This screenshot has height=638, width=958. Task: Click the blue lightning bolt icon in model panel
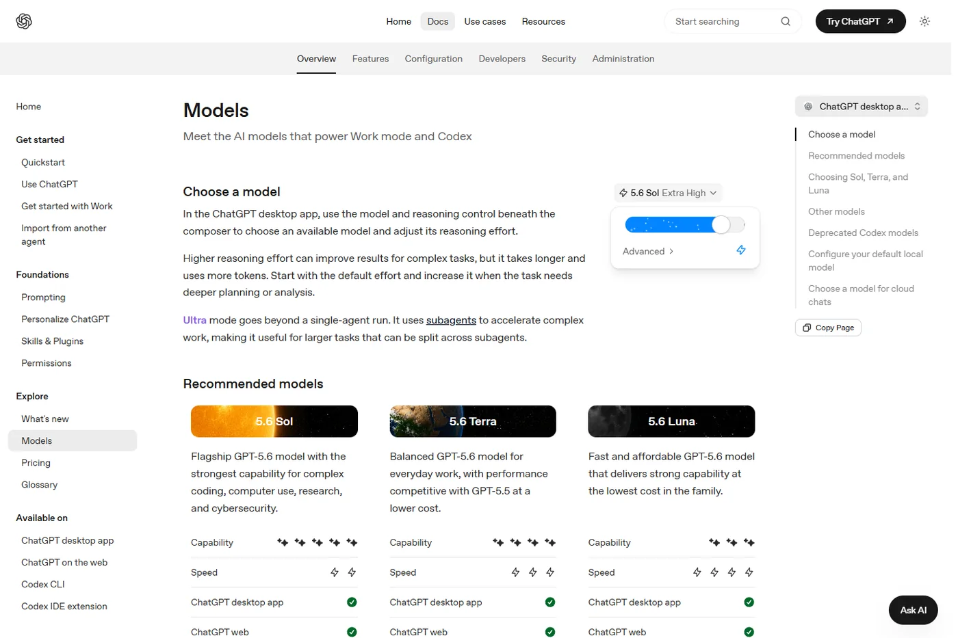(741, 250)
